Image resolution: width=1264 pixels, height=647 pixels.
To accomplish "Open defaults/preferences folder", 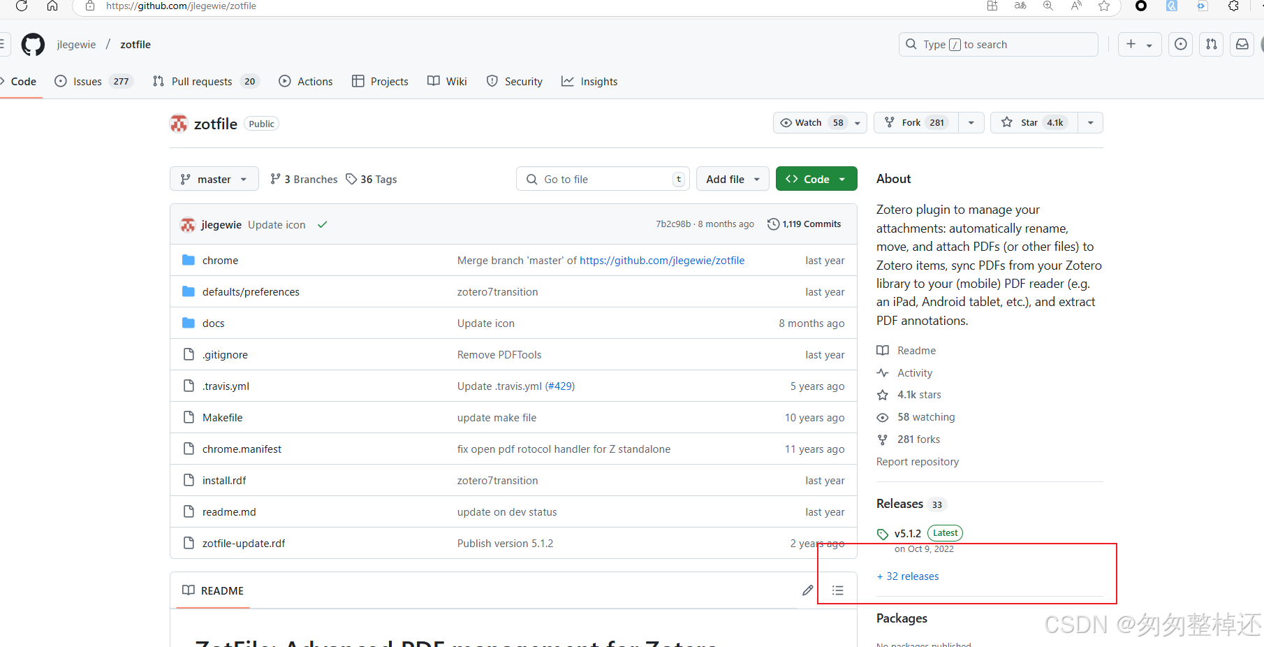I will 251,291.
